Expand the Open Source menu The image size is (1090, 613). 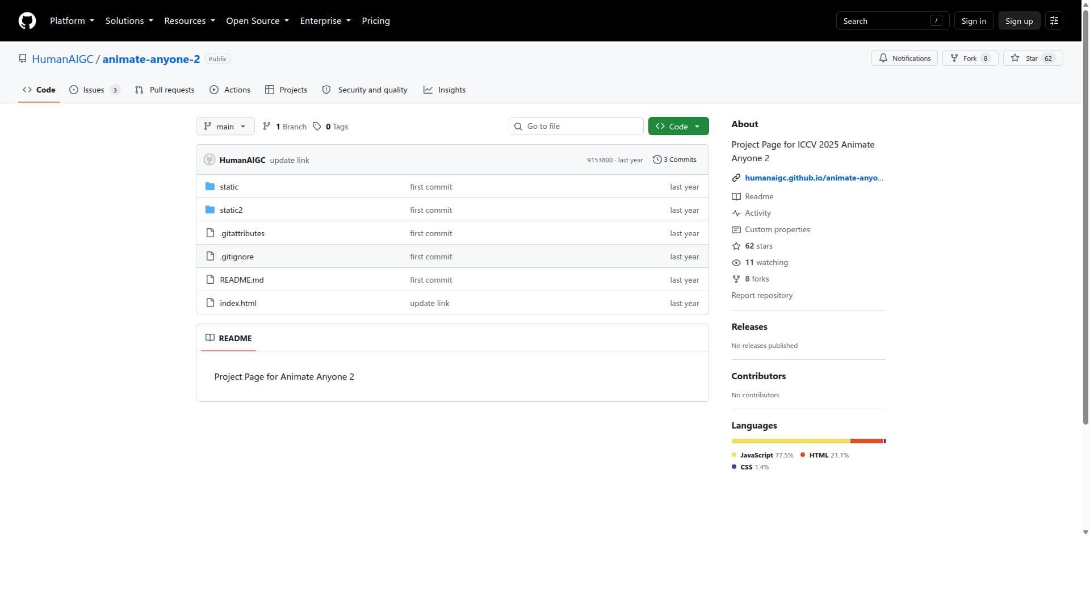click(257, 21)
